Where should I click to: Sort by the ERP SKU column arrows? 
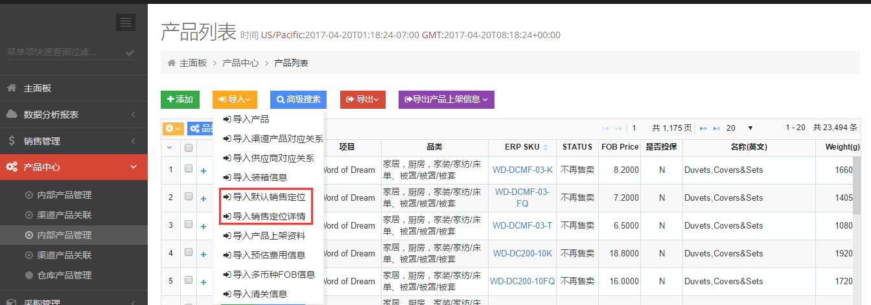(546, 147)
